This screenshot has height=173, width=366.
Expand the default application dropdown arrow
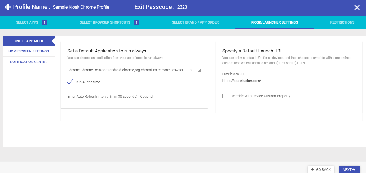[199, 71]
